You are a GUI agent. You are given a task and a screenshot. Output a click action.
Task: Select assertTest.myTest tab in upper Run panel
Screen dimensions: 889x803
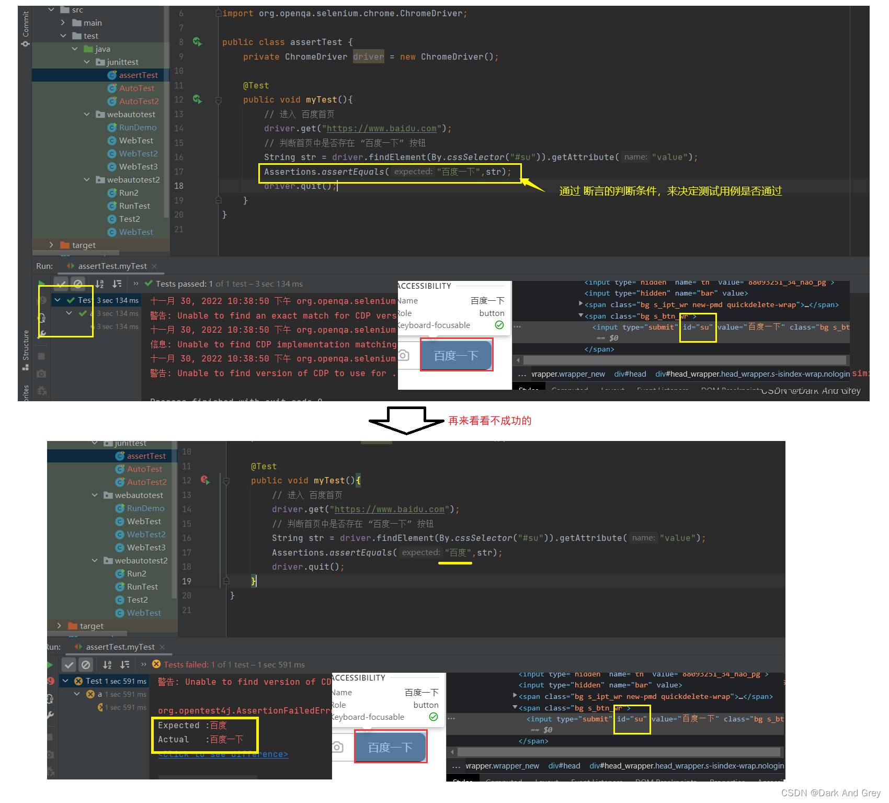tap(112, 266)
